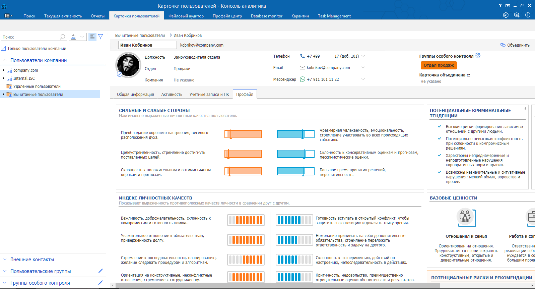Click the WhatsApp messenger icon
Screen dimensions: 535x289
coord(303,79)
